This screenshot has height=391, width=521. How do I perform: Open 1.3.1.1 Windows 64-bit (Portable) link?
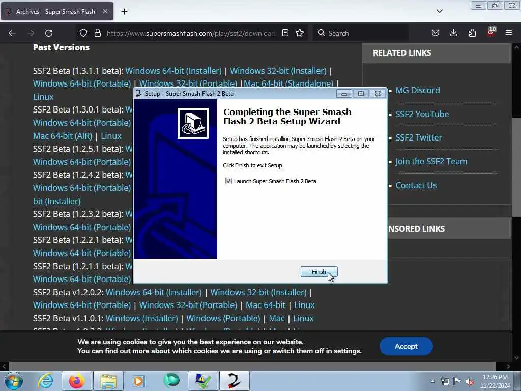[x=82, y=83]
